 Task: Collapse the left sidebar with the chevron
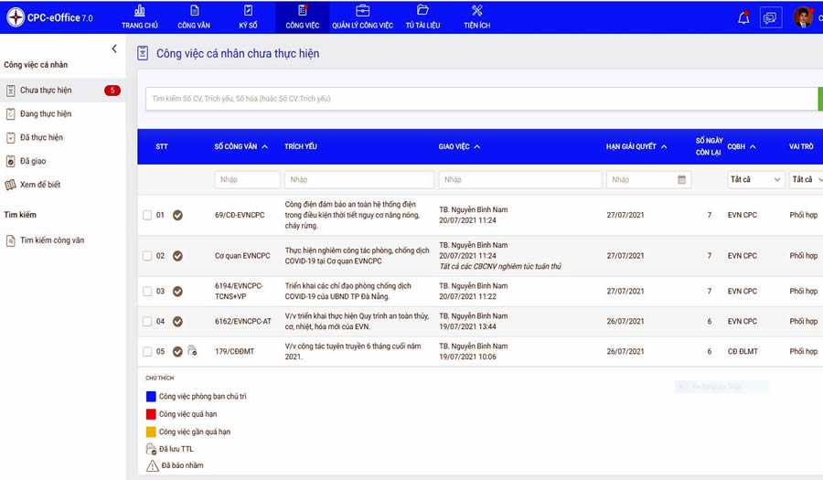[114, 48]
